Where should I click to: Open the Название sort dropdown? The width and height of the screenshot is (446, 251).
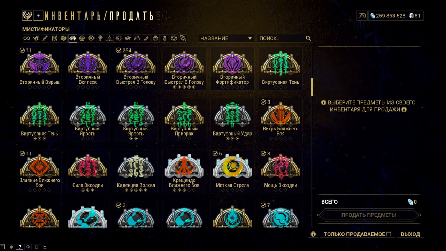coord(226,38)
